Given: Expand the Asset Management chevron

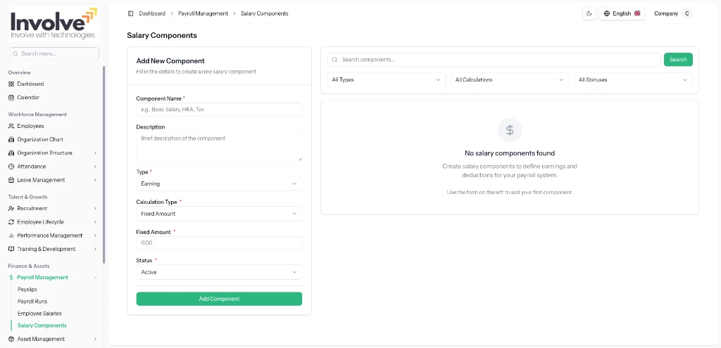Looking at the screenshot, I should (95, 339).
